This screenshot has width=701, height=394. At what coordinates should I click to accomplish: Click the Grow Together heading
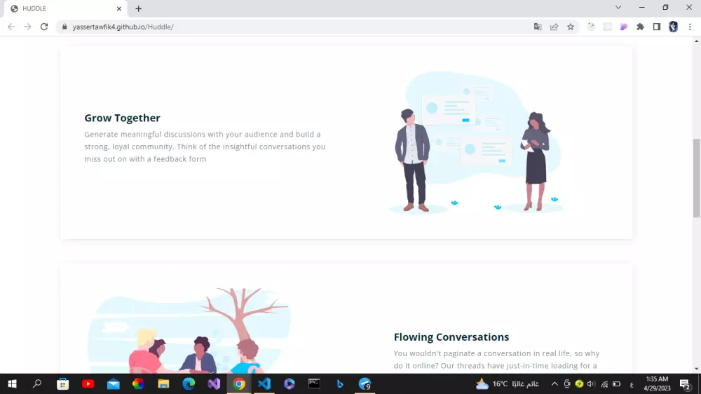tap(122, 118)
